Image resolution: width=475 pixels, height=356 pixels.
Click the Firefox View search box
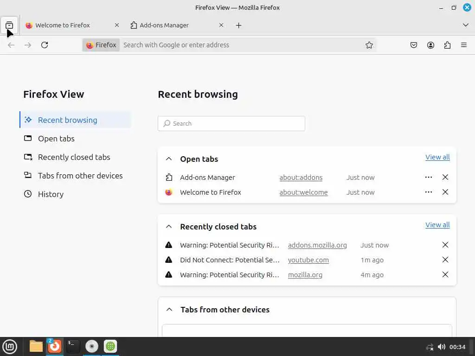(x=231, y=123)
